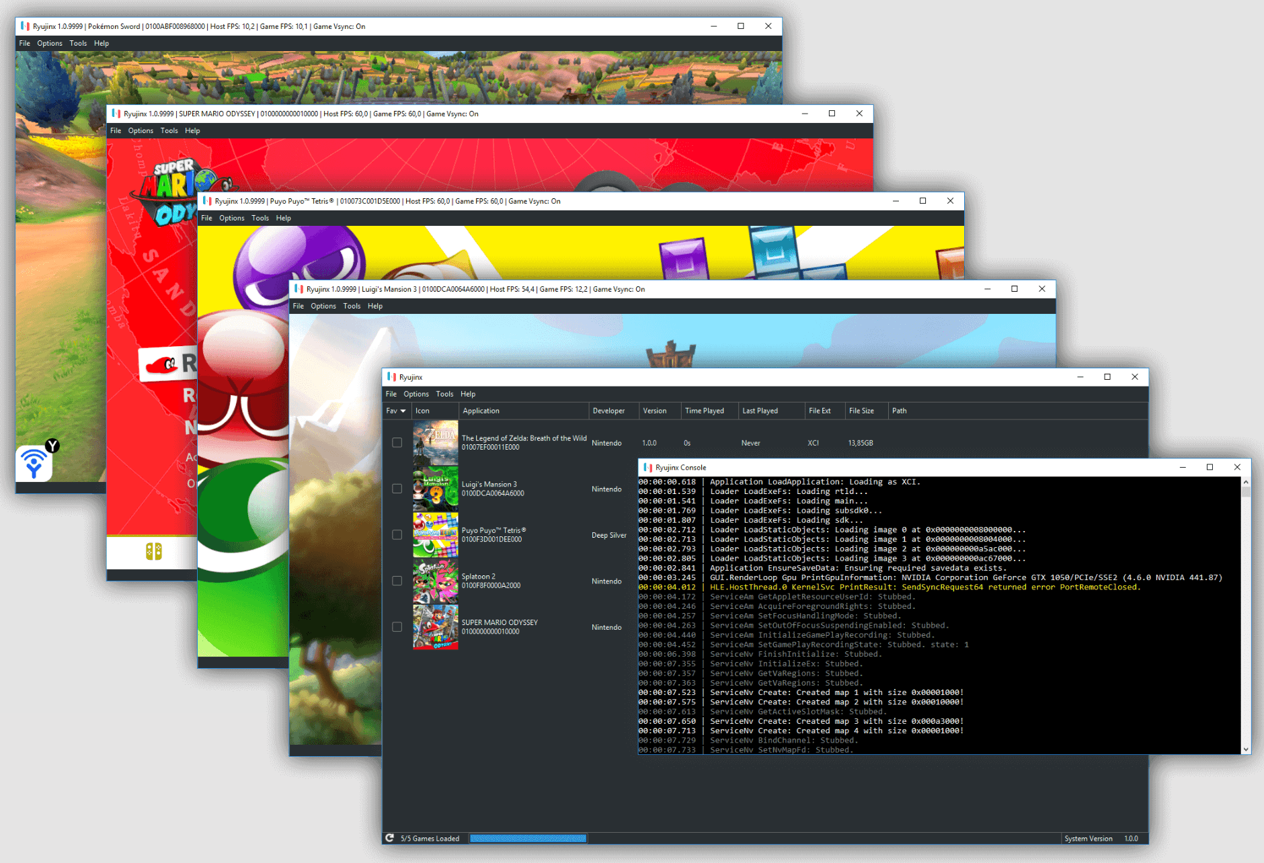The image size is (1264, 863).
Task: Open File menu in Pokémon Sword window
Action: coord(25,43)
